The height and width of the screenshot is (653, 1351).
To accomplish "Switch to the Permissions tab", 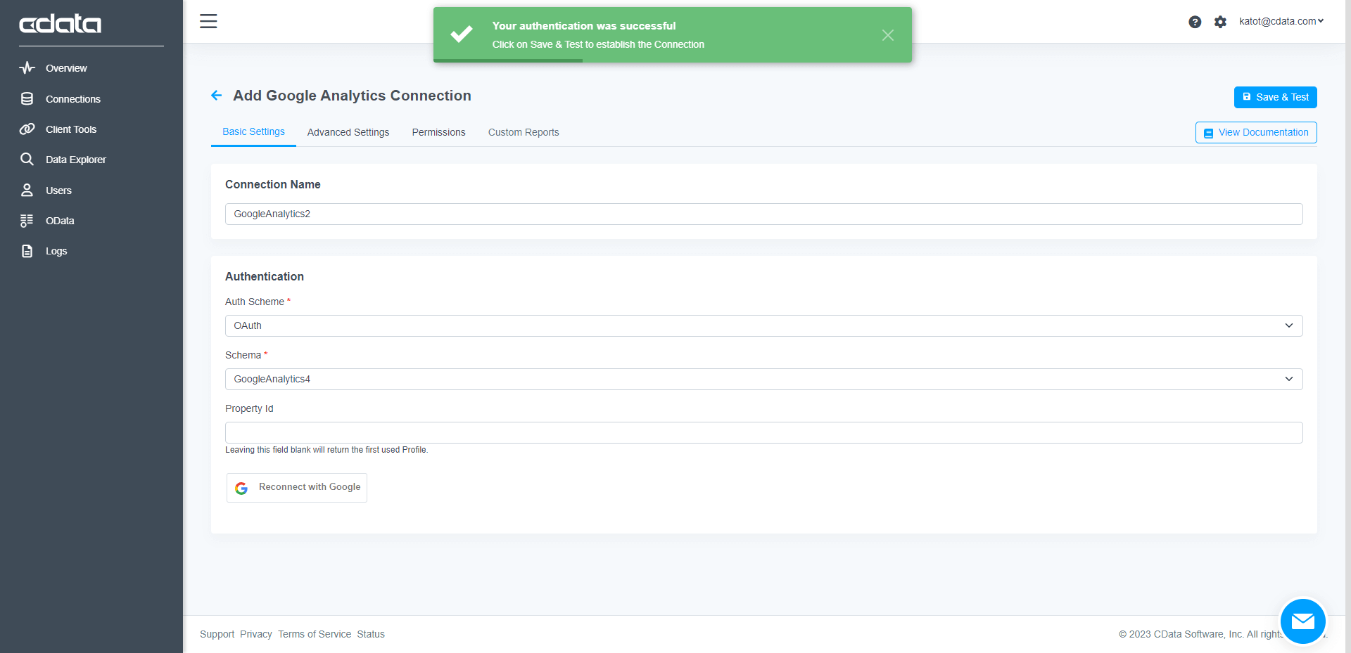I will coord(439,132).
